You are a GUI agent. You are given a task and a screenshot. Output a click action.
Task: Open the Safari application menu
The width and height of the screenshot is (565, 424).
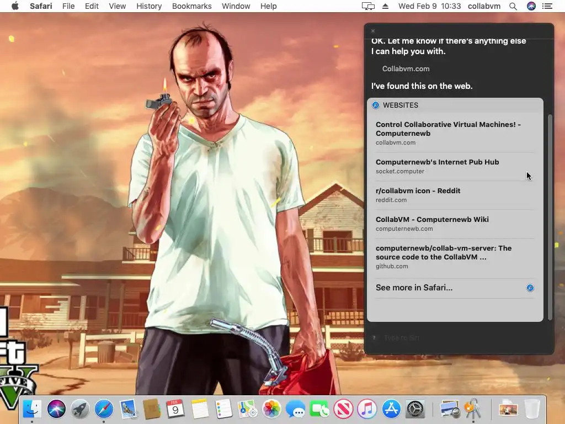point(41,6)
